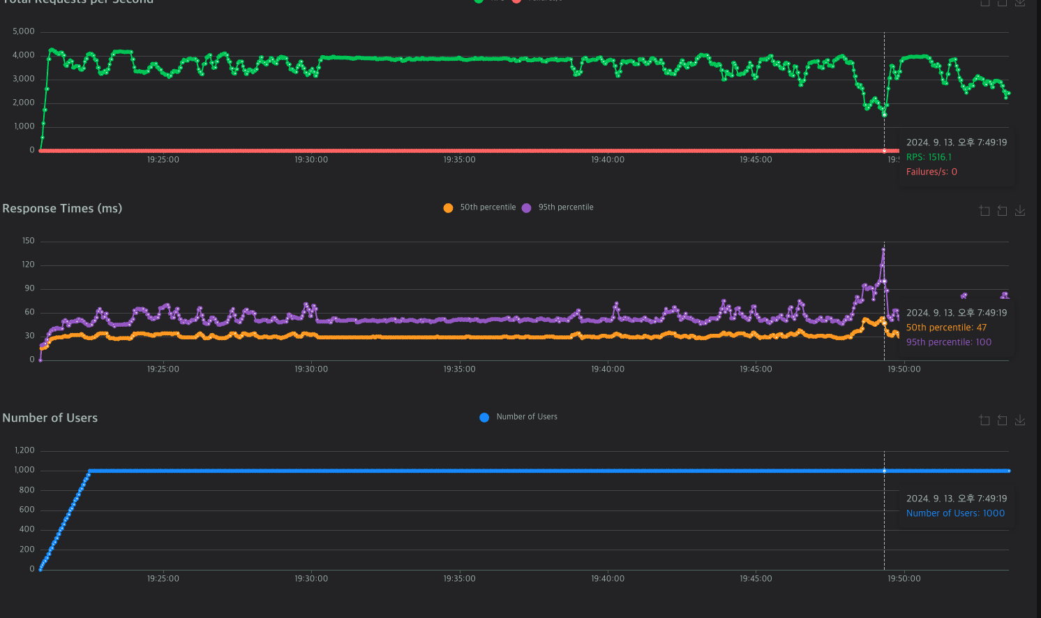1041x618 pixels.
Task: Click the RPS dip point at 1516.1
Action: coord(885,115)
